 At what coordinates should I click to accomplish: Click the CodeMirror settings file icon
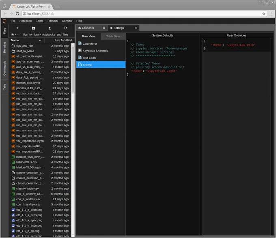point(80,43)
